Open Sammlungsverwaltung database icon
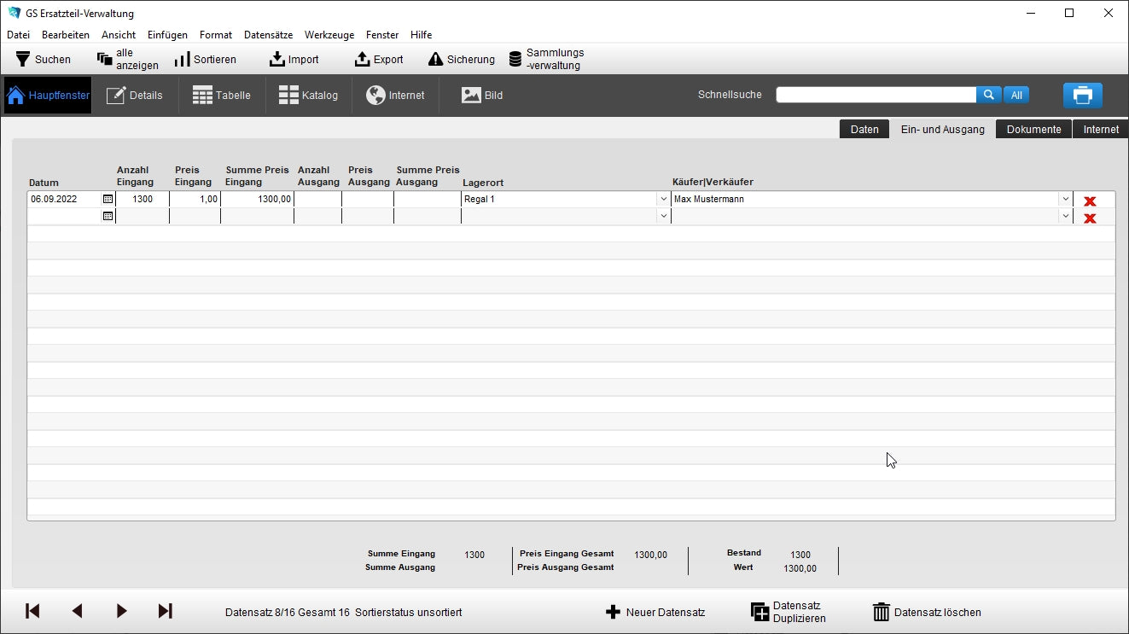The image size is (1129, 634). pyautogui.click(x=515, y=59)
